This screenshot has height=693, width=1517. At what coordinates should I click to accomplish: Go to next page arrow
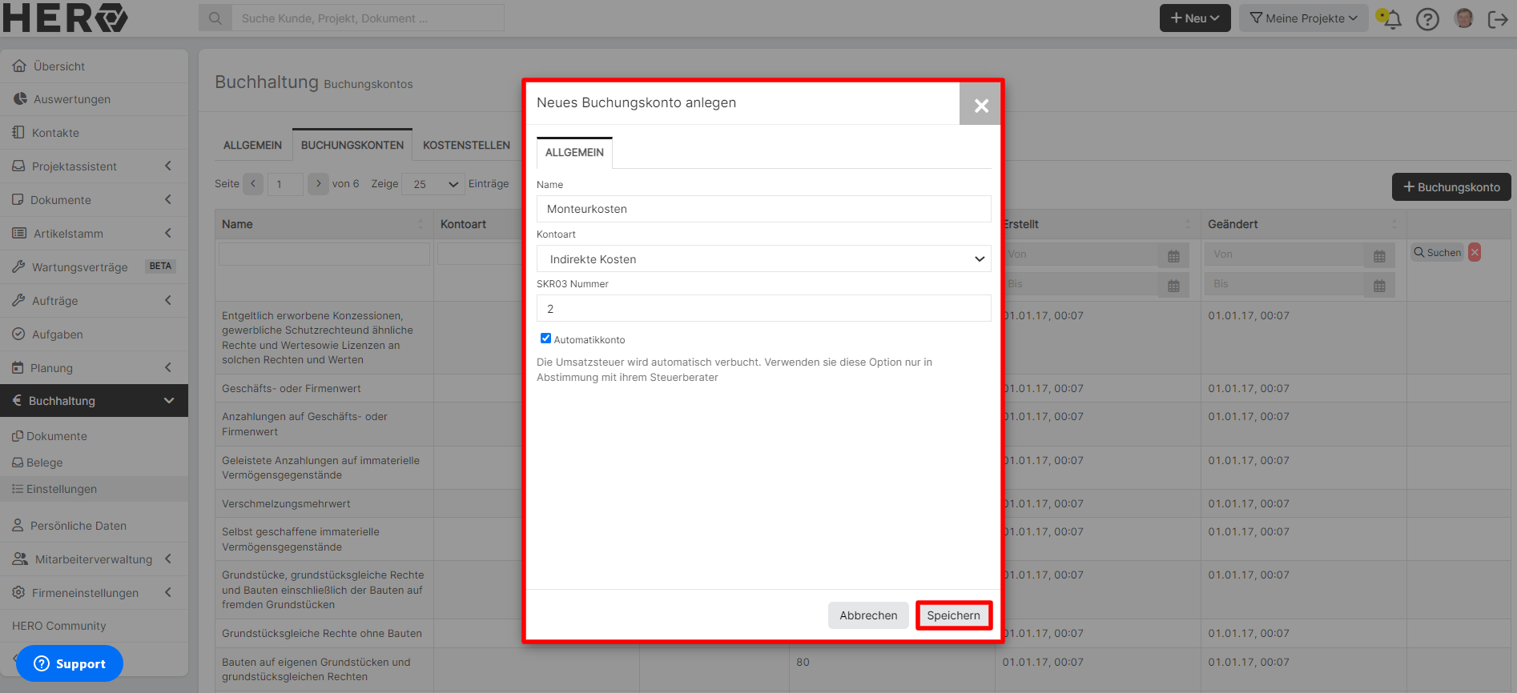coord(318,184)
